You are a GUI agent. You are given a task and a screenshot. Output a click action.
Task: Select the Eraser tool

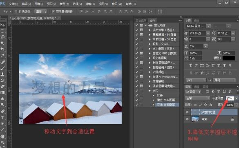click(x=2, y=87)
